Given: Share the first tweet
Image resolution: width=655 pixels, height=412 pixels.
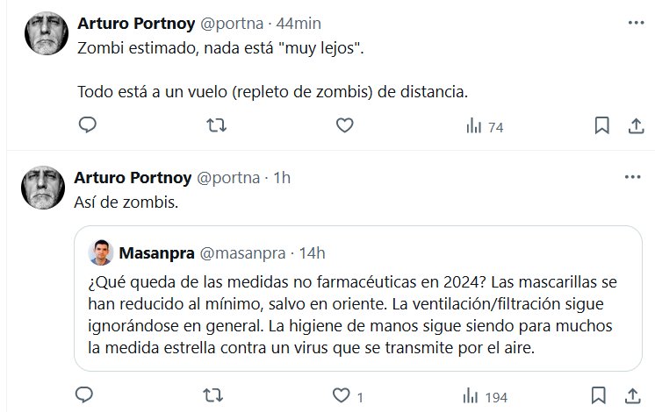Looking at the screenshot, I should tap(633, 126).
